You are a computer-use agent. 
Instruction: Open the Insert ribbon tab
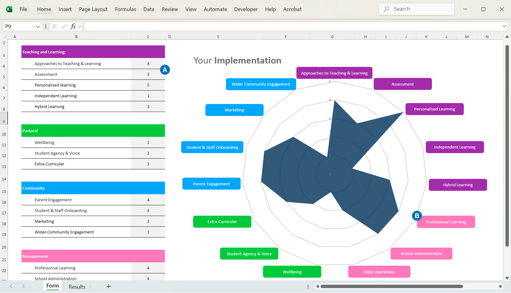[65, 9]
